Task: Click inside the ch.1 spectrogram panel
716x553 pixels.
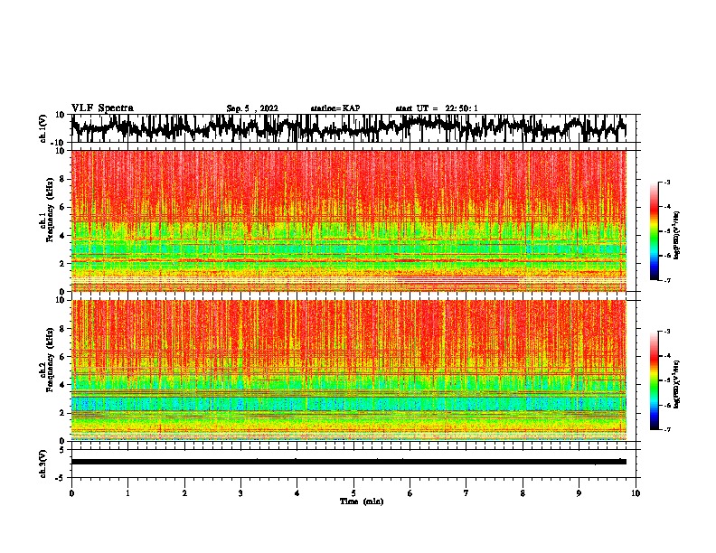Action: coord(349,220)
